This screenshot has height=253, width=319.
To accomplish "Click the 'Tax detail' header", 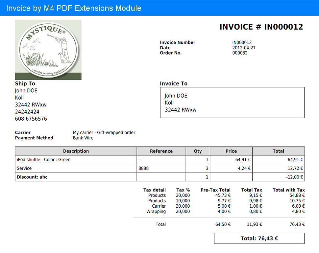I will (155, 190).
